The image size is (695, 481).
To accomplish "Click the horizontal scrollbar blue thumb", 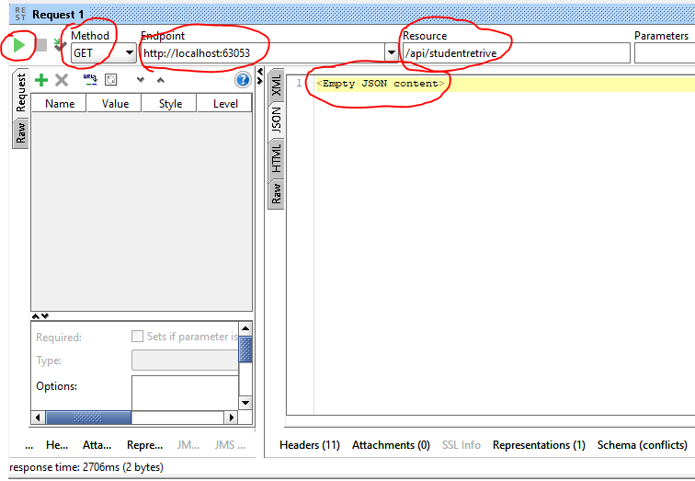I will point(88,418).
